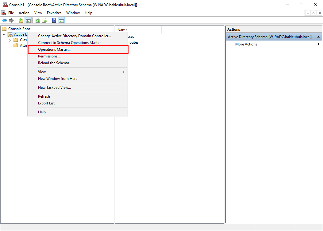Choose New Window from Here
The image size is (323, 231).
pyautogui.click(x=78, y=79)
